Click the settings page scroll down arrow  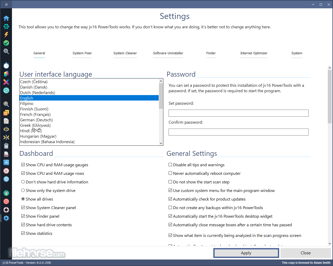tap(330, 244)
